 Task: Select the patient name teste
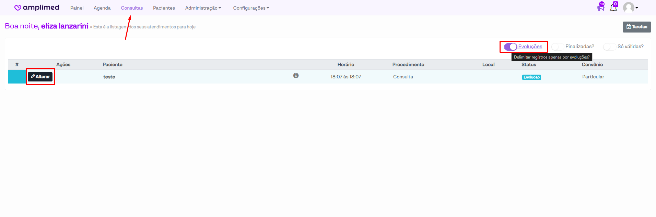109,77
